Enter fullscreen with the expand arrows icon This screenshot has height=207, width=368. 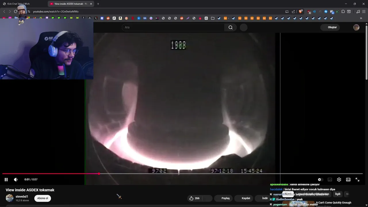[357, 179]
